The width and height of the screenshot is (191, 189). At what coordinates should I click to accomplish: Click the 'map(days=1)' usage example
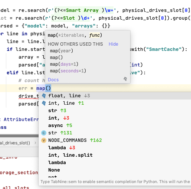64,64
